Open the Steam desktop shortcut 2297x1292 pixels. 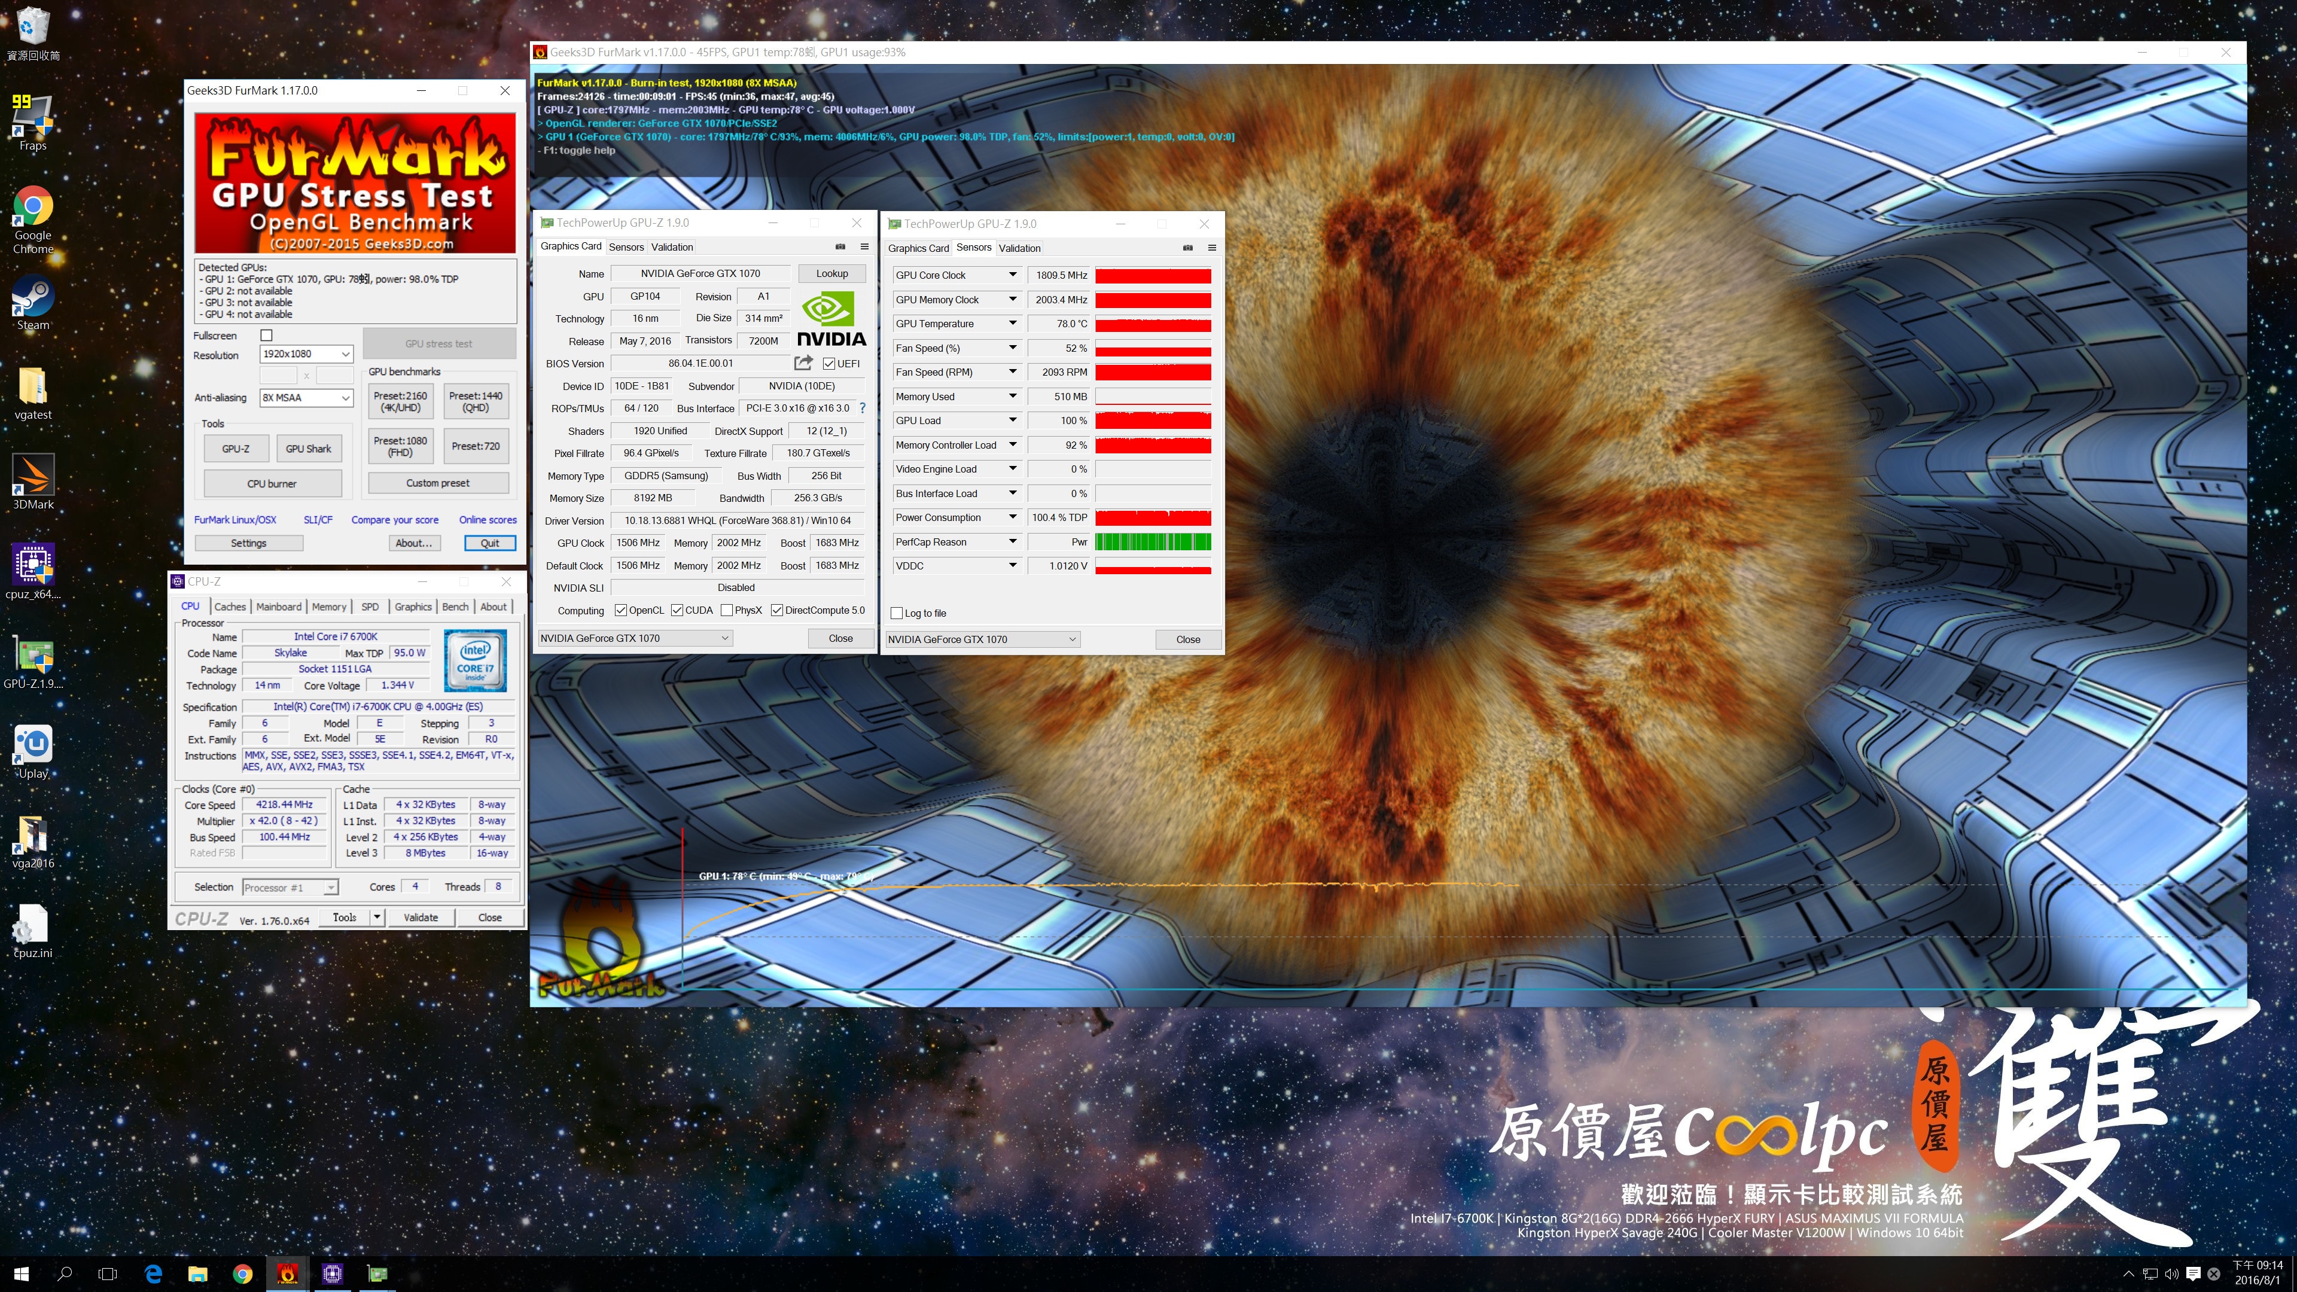pos(33,303)
